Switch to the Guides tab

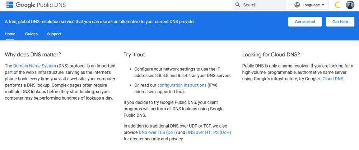click(x=31, y=34)
